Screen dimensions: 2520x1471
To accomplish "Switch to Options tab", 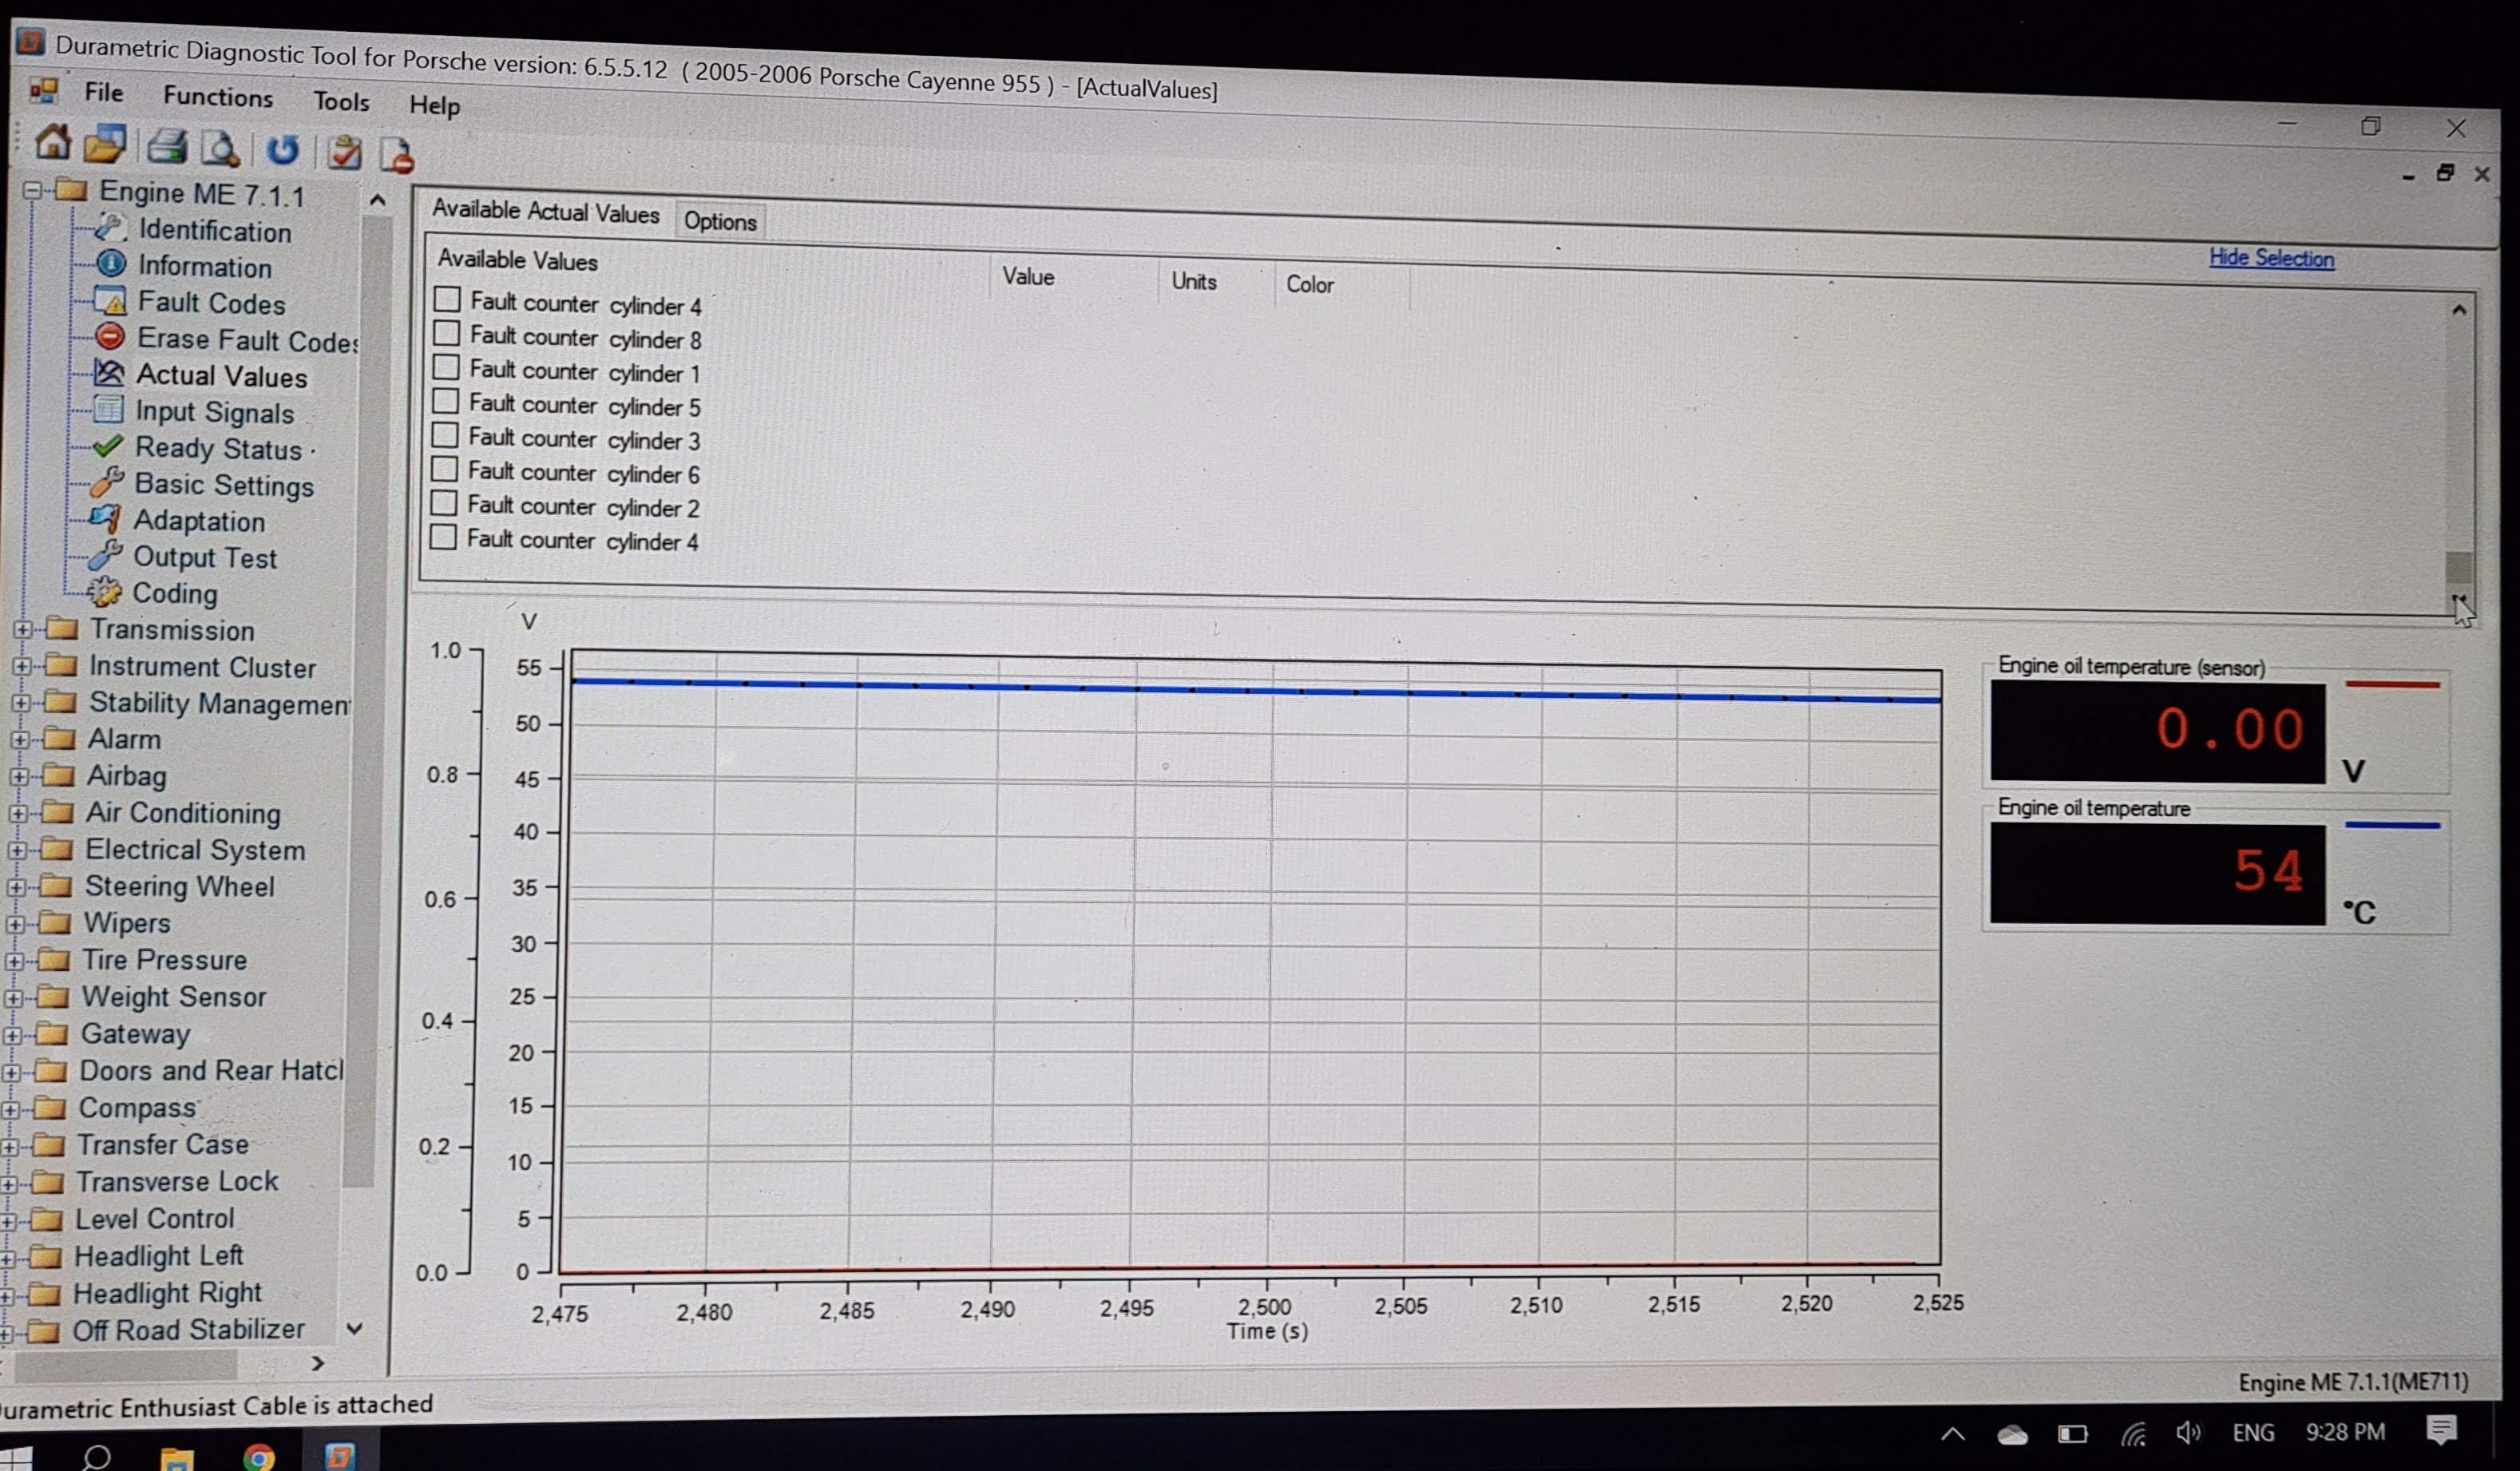I will click(x=720, y=221).
